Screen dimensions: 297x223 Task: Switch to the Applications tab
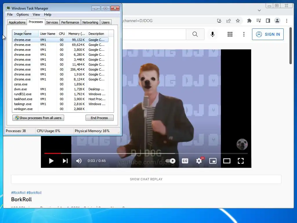tap(17, 22)
